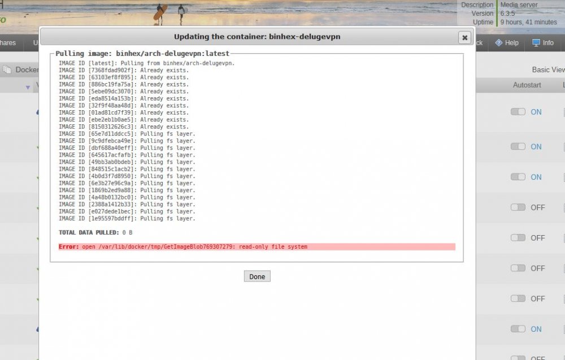Click the log line for image 5ebe09dc3070

click(x=124, y=92)
